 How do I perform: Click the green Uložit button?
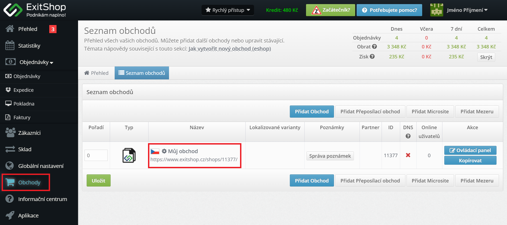pyautogui.click(x=98, y=181)
